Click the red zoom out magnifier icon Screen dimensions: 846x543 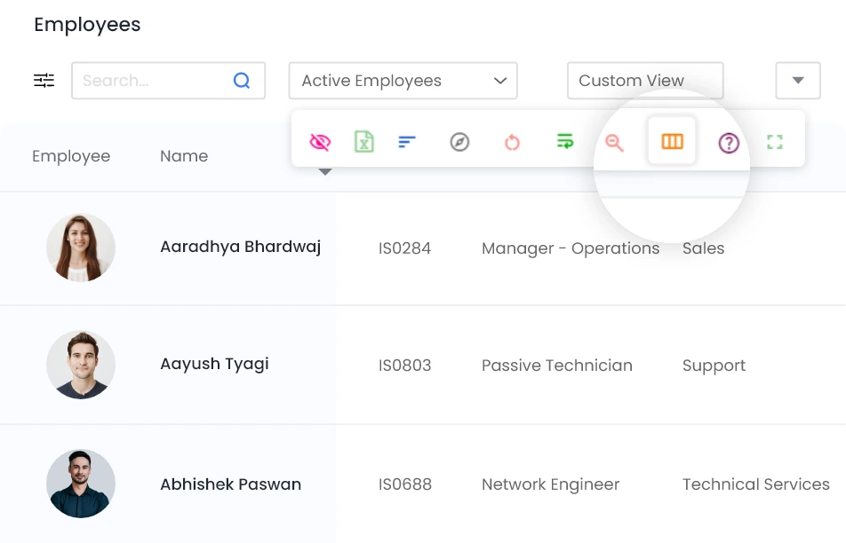pyautogui.click(x=614, y=142)
